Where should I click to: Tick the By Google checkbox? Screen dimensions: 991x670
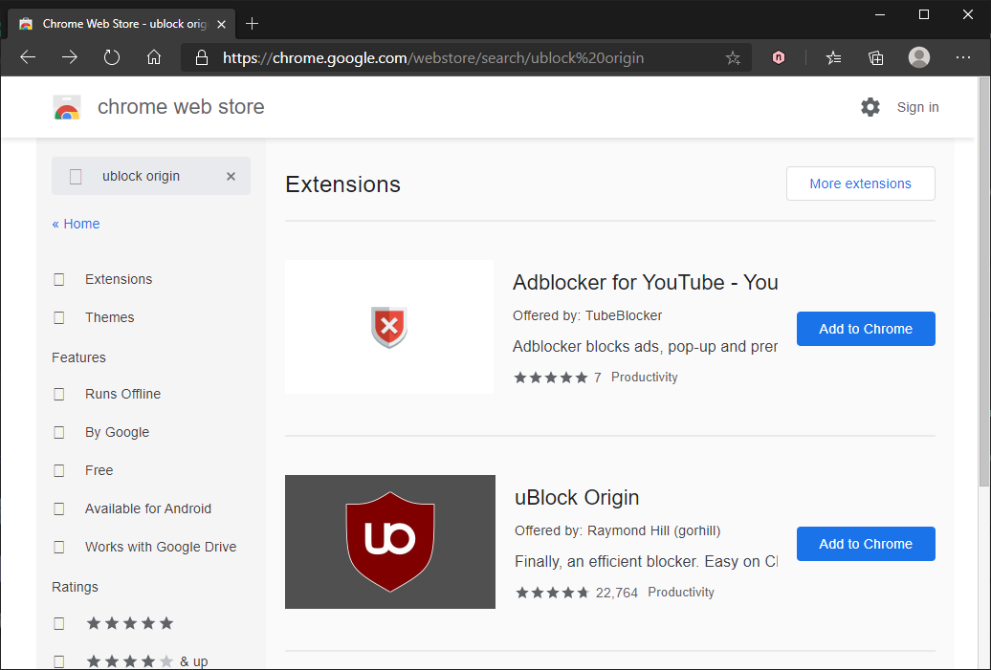[59, 432]
